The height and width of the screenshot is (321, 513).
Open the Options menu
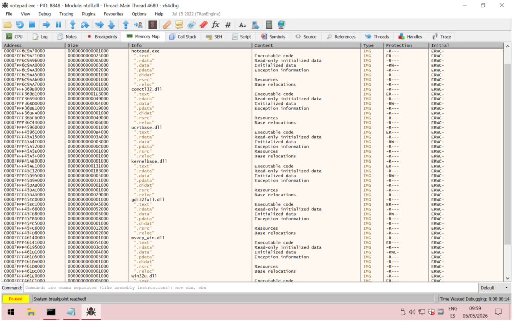point(139,14)
